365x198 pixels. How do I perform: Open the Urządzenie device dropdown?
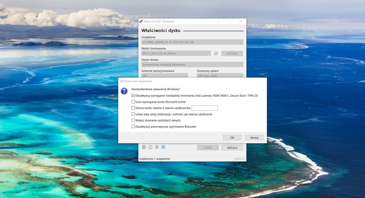(192, 42)
